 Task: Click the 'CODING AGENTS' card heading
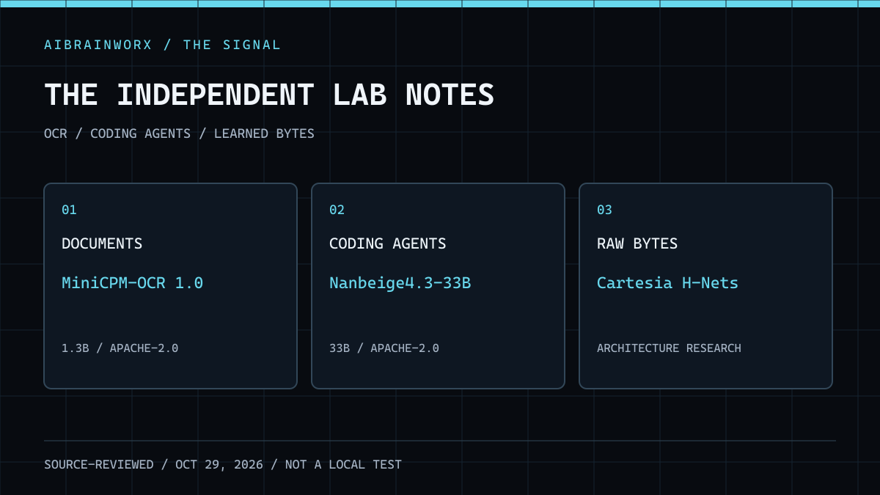point(387,243)
